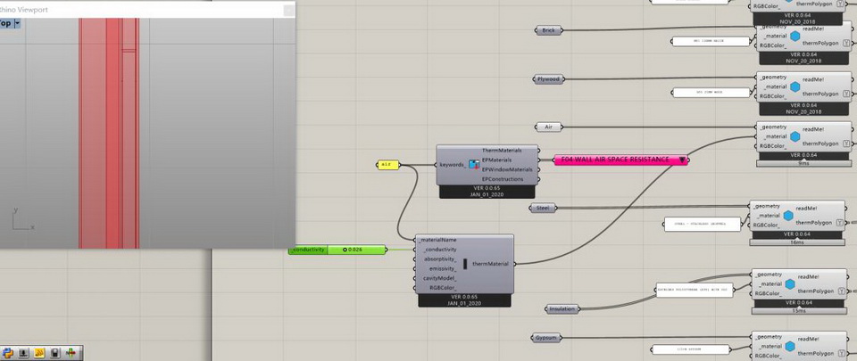Select the Plywood geometry parameter

[x=549, y=79]
